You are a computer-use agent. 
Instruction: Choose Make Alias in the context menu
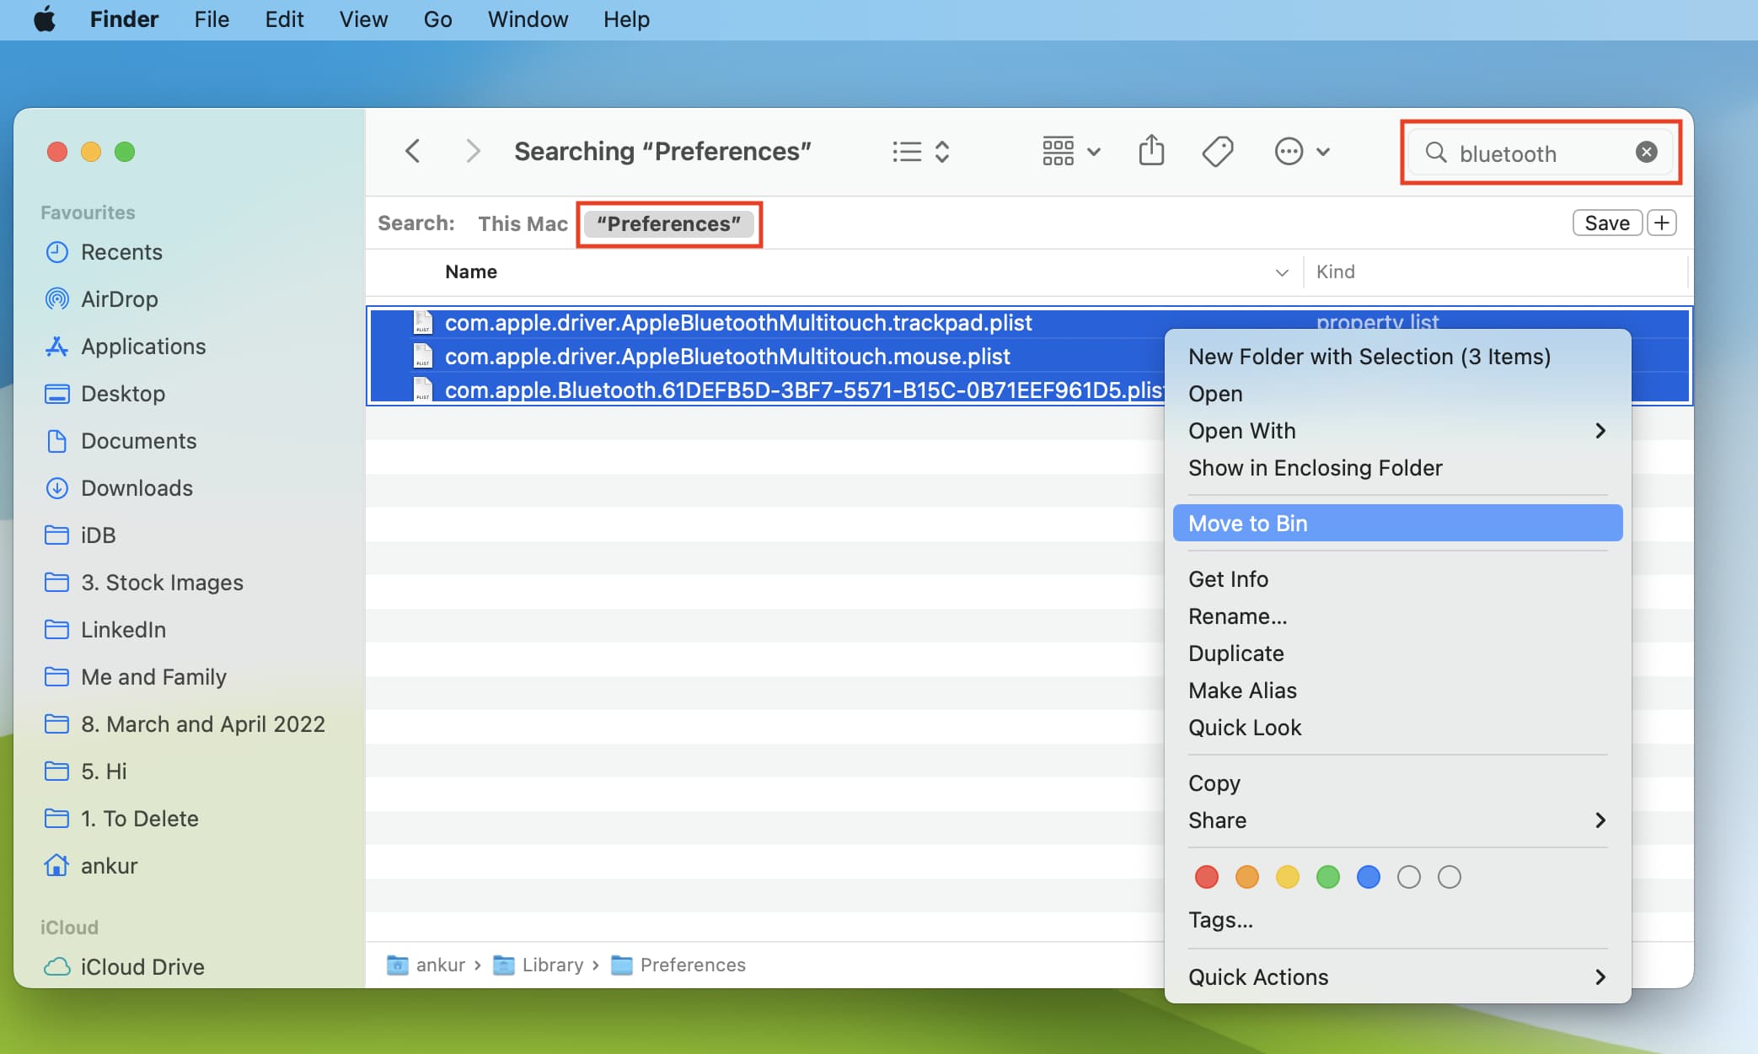(1397, 691)
